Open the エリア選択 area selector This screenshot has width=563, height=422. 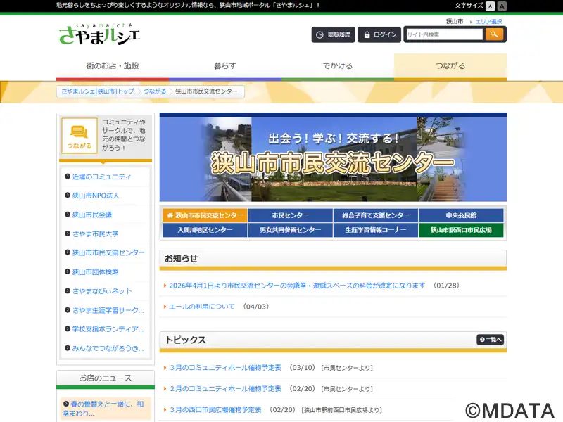(x=488, y=22)
